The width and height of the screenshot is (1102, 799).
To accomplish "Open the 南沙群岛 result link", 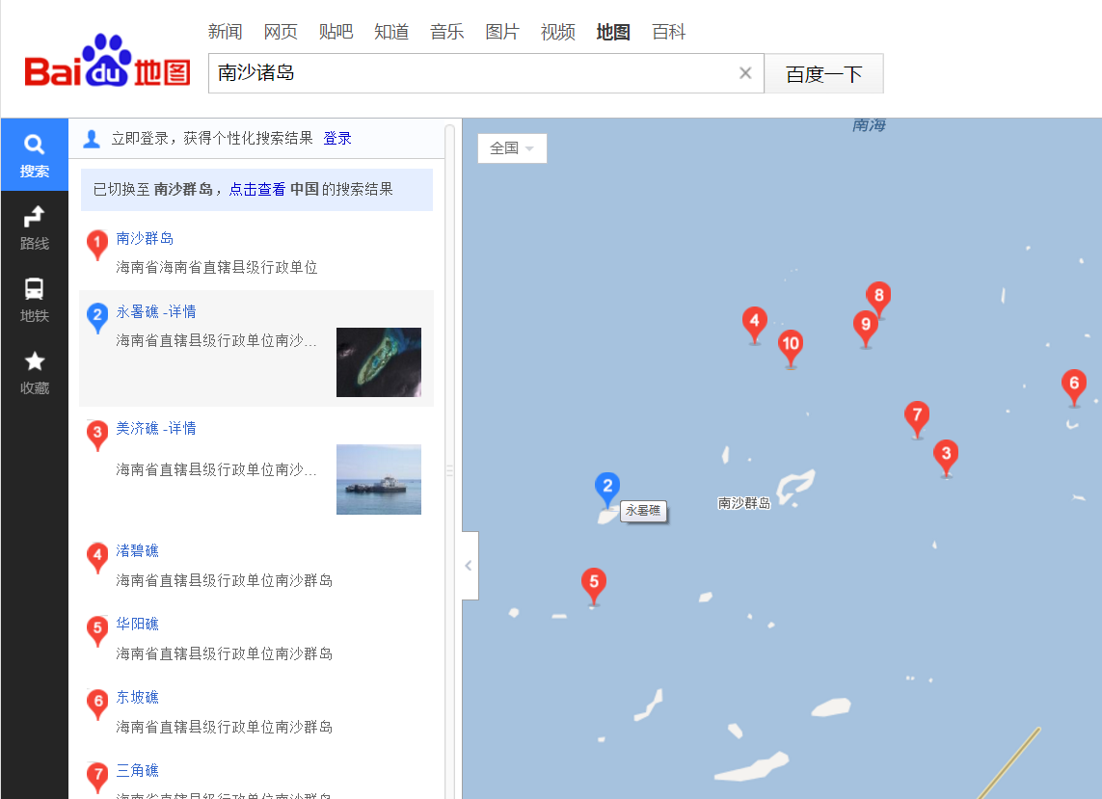I will [145, 238].
